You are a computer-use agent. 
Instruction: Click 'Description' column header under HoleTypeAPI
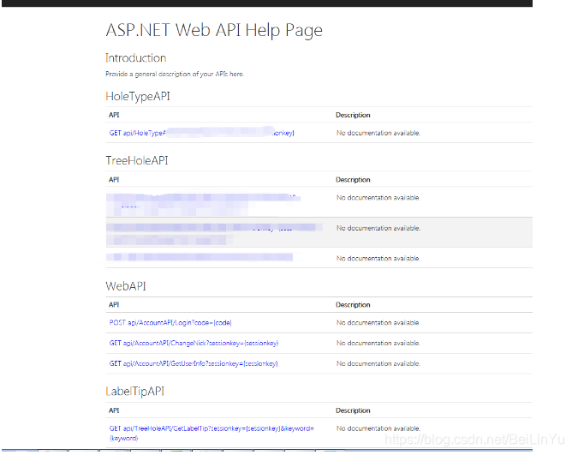click(x=353, y=115)
